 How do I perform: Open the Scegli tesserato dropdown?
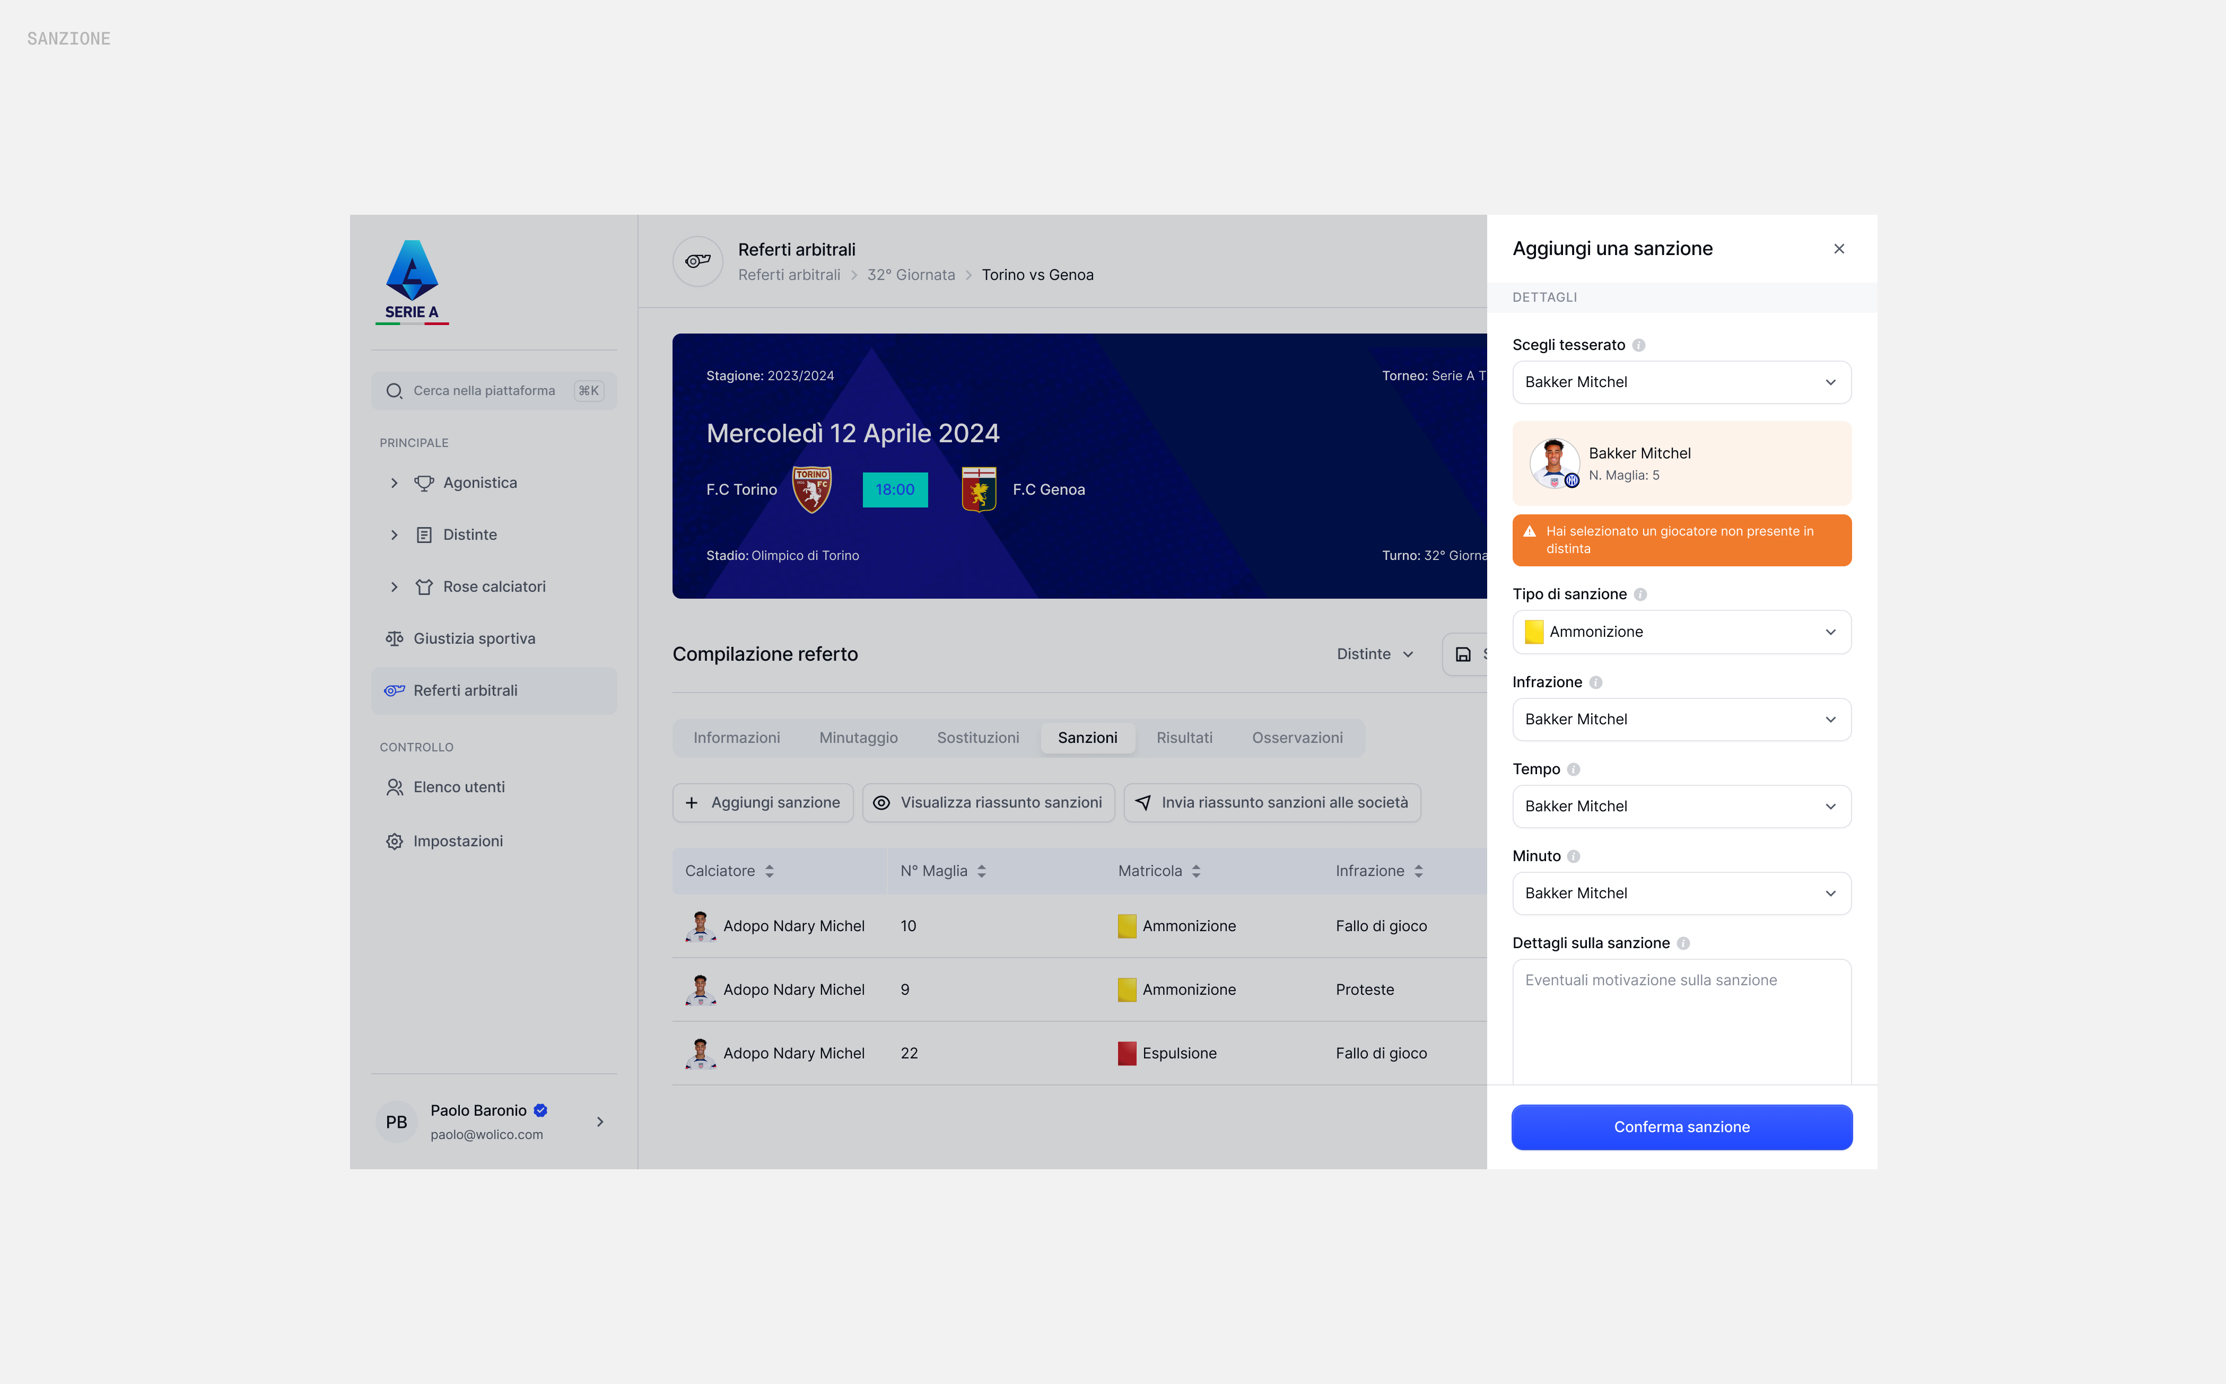point(1681,383)
